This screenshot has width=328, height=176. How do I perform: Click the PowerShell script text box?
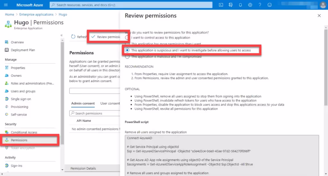click(x=222, y=155)
